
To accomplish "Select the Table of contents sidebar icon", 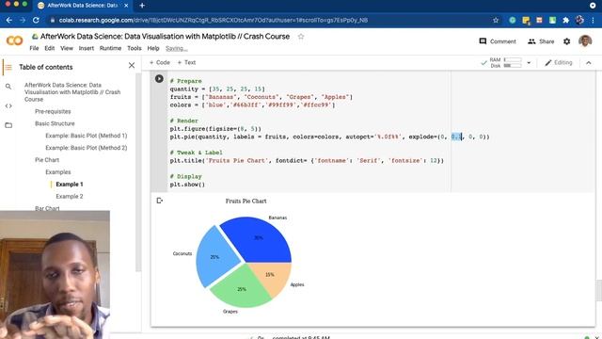I will pyautogui.click(x=8, y=67).
